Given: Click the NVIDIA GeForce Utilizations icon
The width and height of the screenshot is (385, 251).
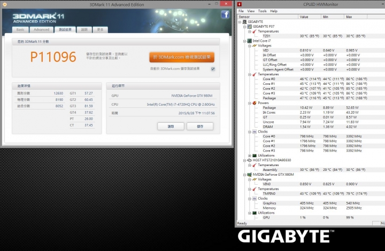Looking at the screenshot, I should coord(255,213).
